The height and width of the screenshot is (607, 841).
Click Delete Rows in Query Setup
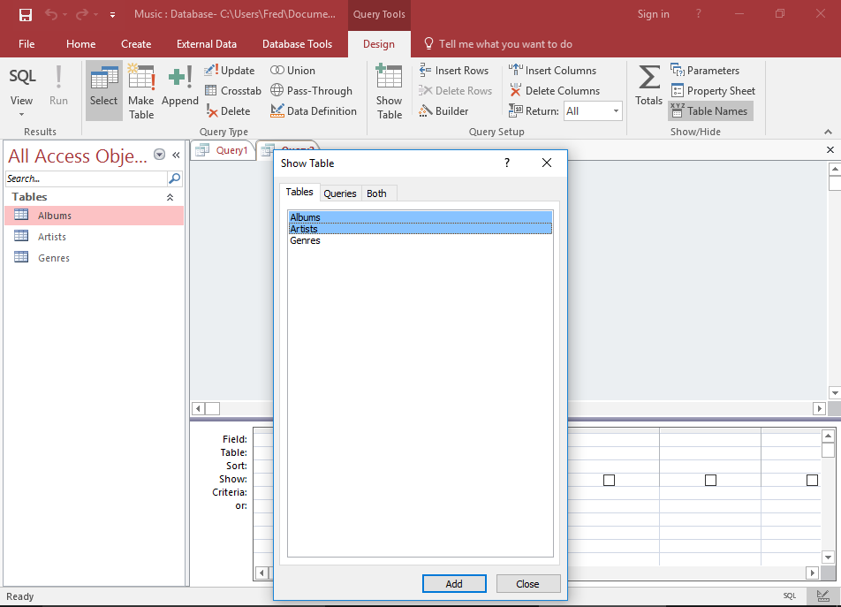[455, 91]
